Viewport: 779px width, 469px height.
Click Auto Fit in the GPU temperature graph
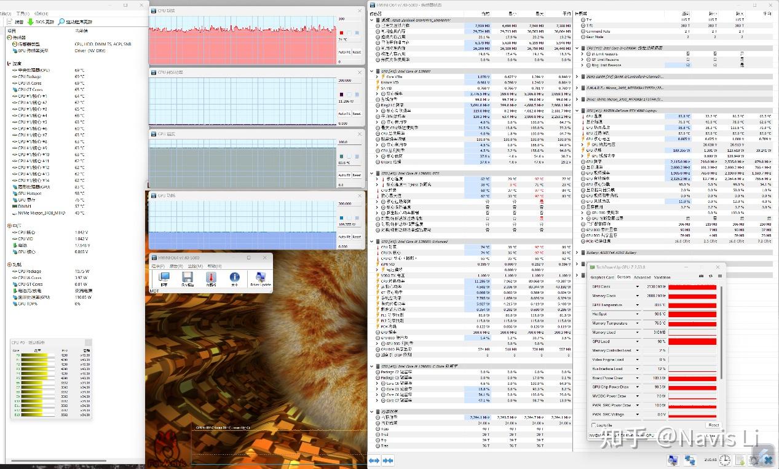point(344,175)
